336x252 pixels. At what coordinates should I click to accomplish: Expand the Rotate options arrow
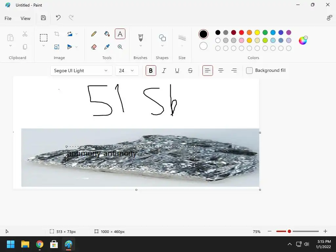pos(76,34)
